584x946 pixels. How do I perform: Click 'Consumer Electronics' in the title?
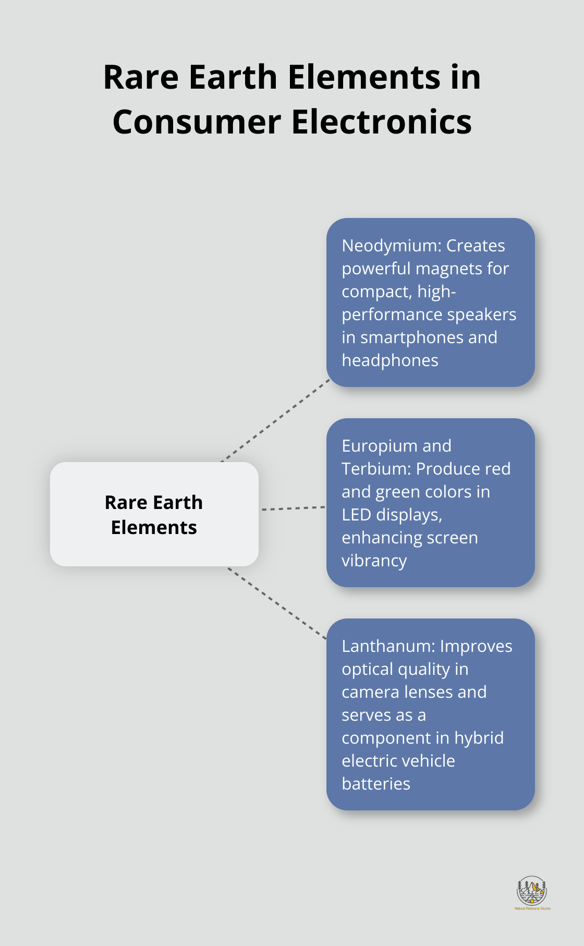pos(292,122)
